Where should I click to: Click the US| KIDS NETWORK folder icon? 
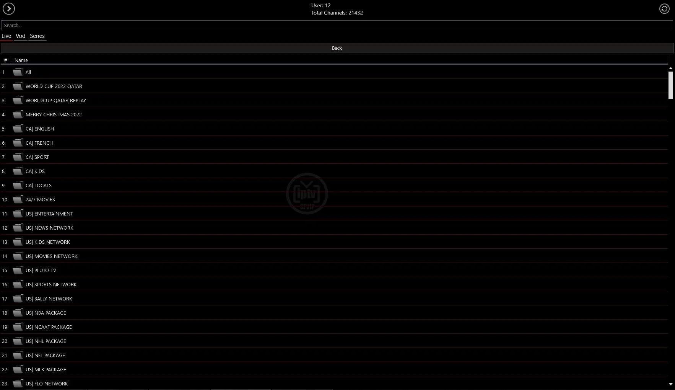(x=18, y=242)
